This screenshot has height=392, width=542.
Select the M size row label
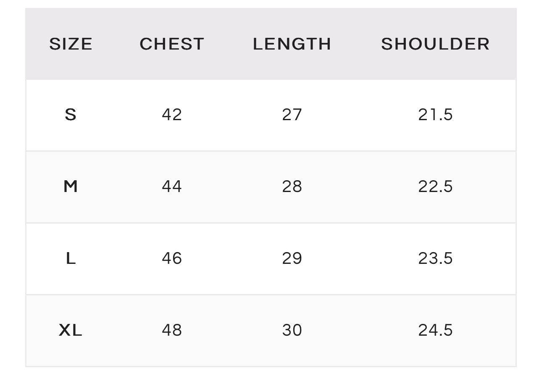71,187
